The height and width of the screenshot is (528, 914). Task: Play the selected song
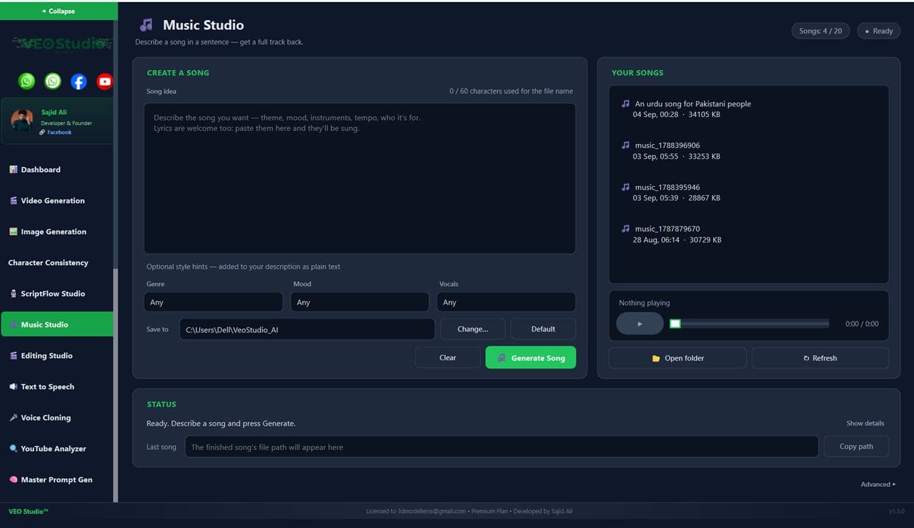click(x=640, y=324)
